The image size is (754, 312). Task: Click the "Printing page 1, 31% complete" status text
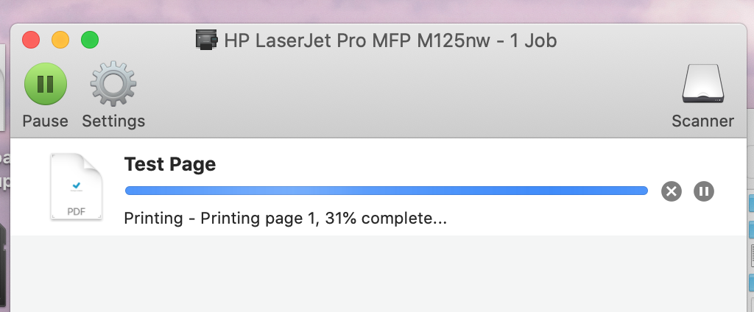pyautogui.click(x=286, y=219)
